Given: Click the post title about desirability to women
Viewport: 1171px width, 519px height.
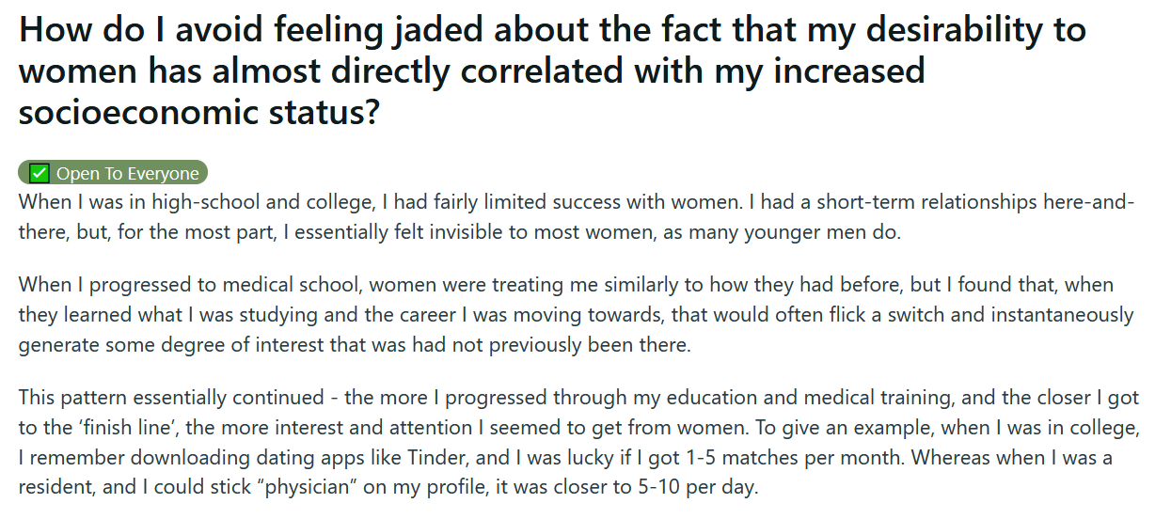Looking at the screenshot, I should coord(553,71).
